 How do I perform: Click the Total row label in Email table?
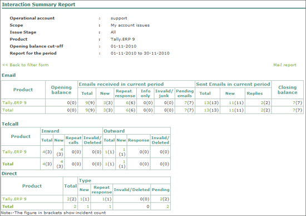(x=8, y=110)
